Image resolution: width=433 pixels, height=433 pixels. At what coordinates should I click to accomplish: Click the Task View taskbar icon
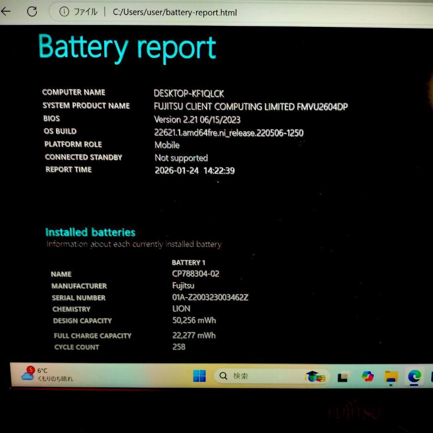coord(343,376)
